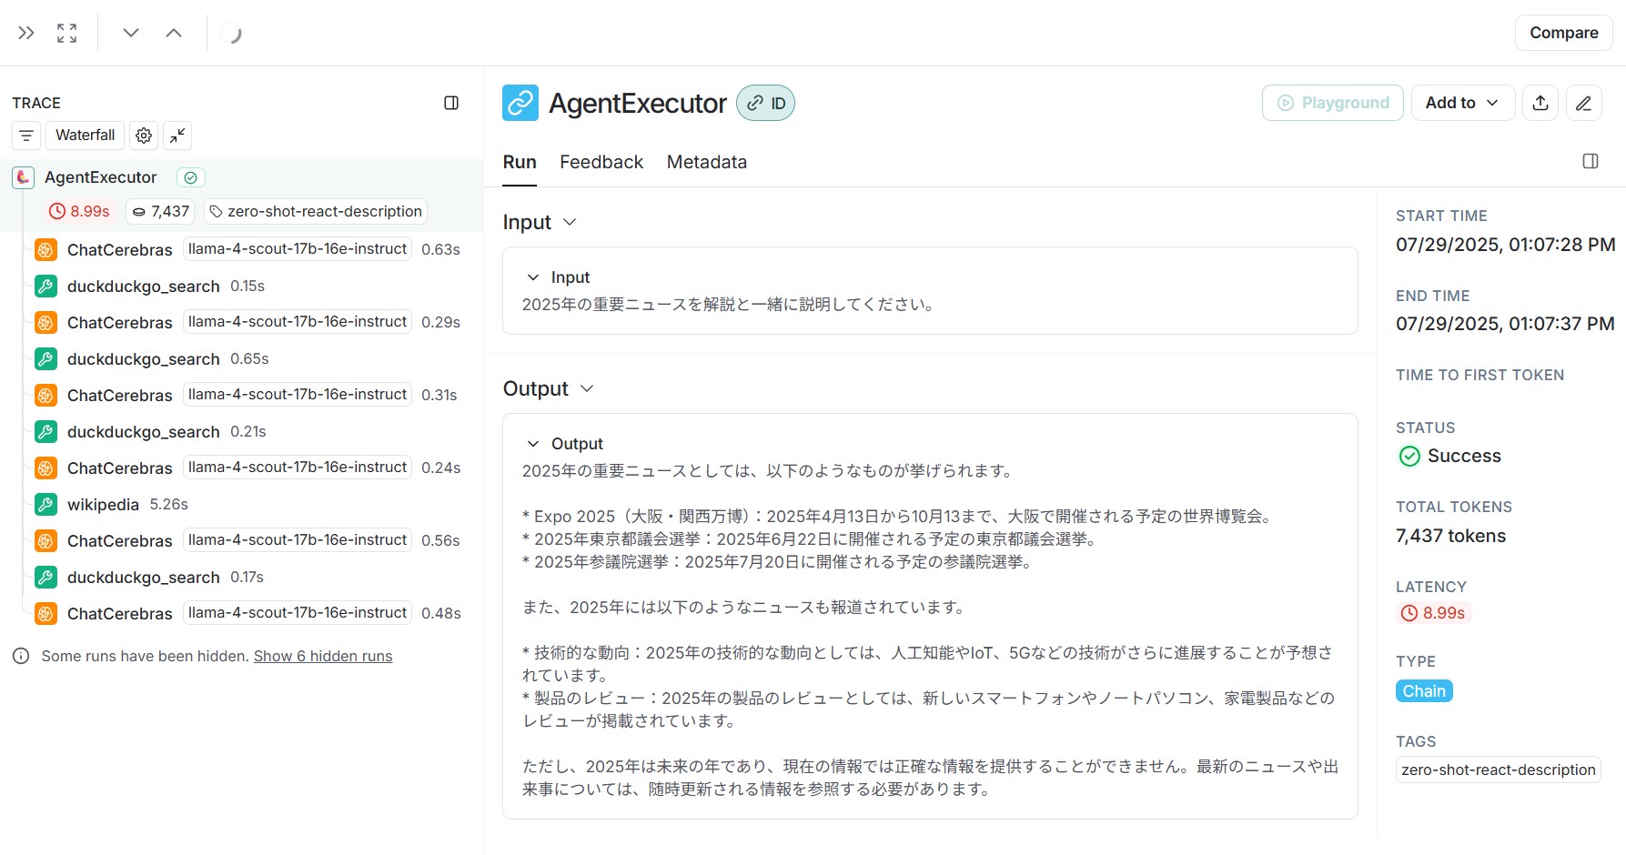1626x855 pixels.
Task: Go to next run with down arrow
Action: coord(131,33)
